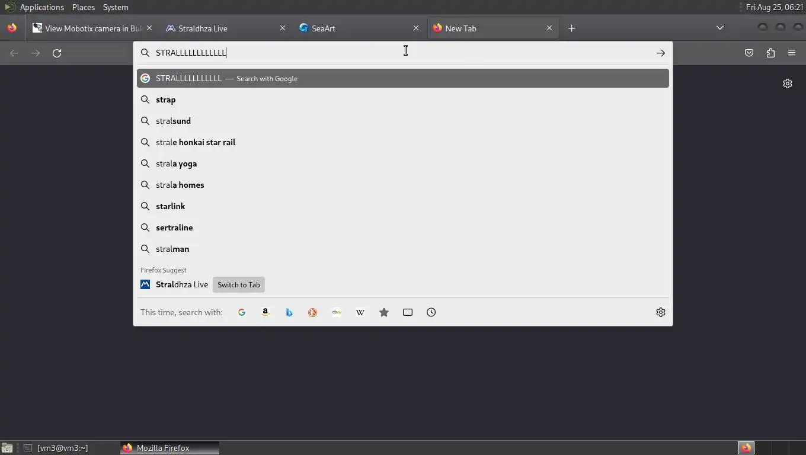Open search settings gear in dropdown
Screen dimensions: 806x455
(x=661, y=312)
